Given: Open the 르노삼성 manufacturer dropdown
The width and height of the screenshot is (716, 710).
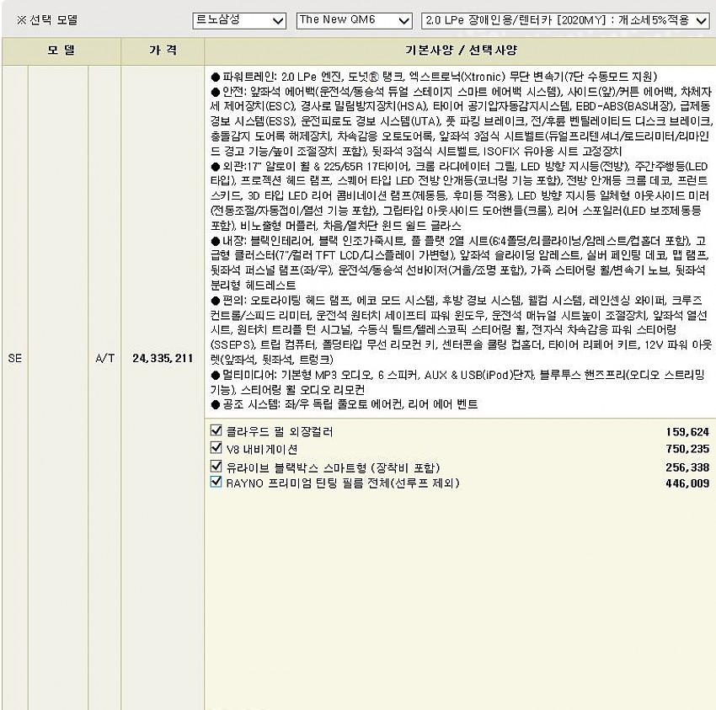Looking at the screenshot, I should tap(239, 20).
